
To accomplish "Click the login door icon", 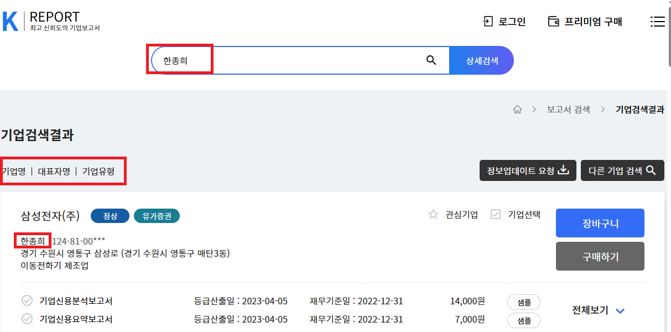I will pyautogui.click(x=487, y=22).
